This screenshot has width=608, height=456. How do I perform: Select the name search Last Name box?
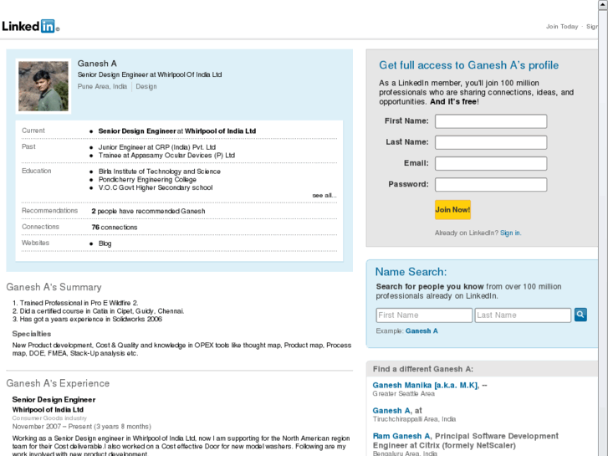523,315
